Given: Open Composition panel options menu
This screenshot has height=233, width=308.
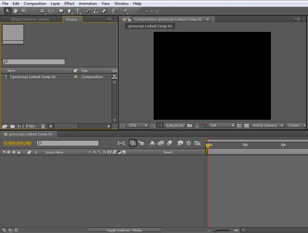Looking at the screenshot, I should 297,19.
